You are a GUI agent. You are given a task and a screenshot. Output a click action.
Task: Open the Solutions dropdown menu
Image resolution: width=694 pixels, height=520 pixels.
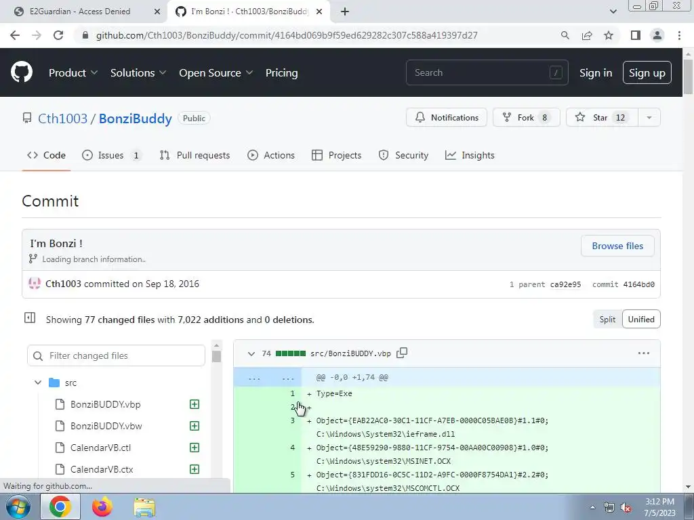pos(138,72)
